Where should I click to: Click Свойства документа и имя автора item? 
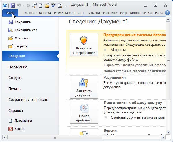138,117
